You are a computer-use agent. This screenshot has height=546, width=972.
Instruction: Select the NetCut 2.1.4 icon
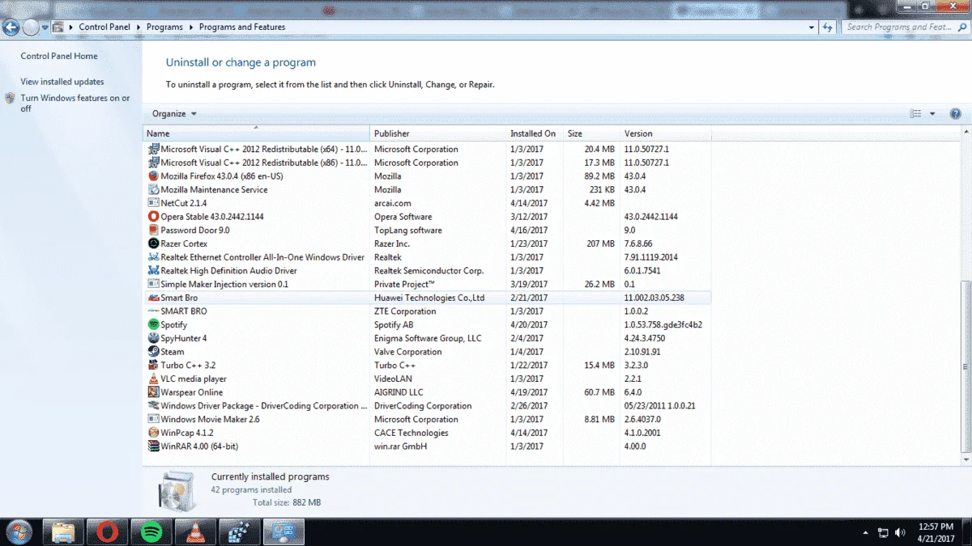coord(154,203)
